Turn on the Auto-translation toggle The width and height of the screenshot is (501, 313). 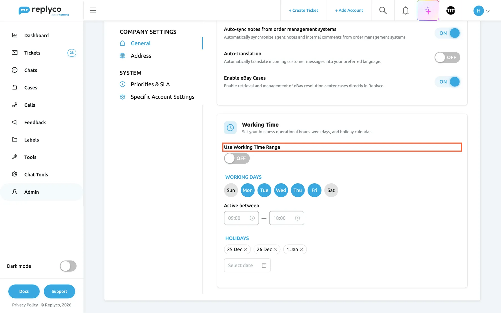point(447,58)
